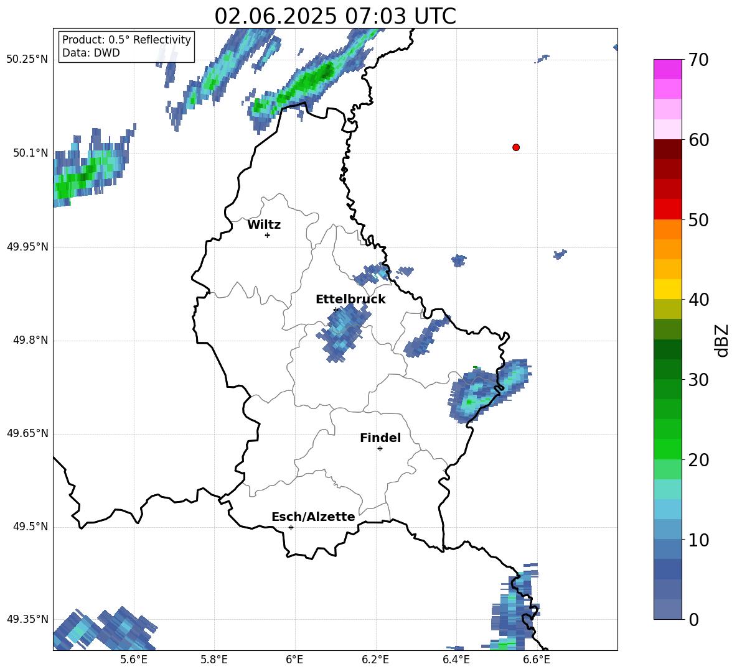The width and height of the screenshot is (737, 672).
Task: Click the 49.5°N latitude label
Action: click(x=31, y=527)
